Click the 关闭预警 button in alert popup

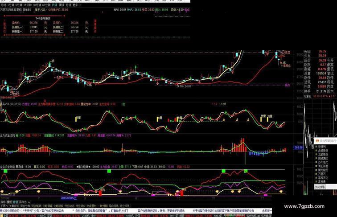pyautogui.click(x=320, y=187)
